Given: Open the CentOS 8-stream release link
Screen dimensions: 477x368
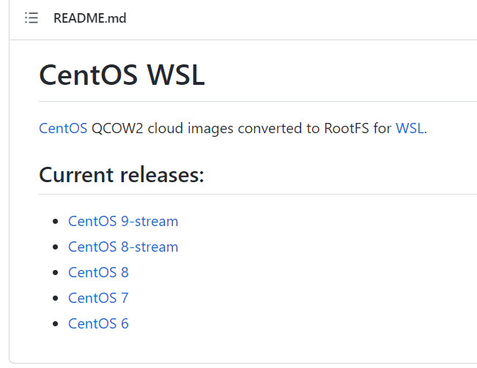Looking at the screenshot, I should pos(123,247).
